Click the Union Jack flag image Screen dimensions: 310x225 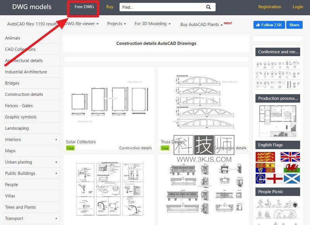click(x=290, y=157)
